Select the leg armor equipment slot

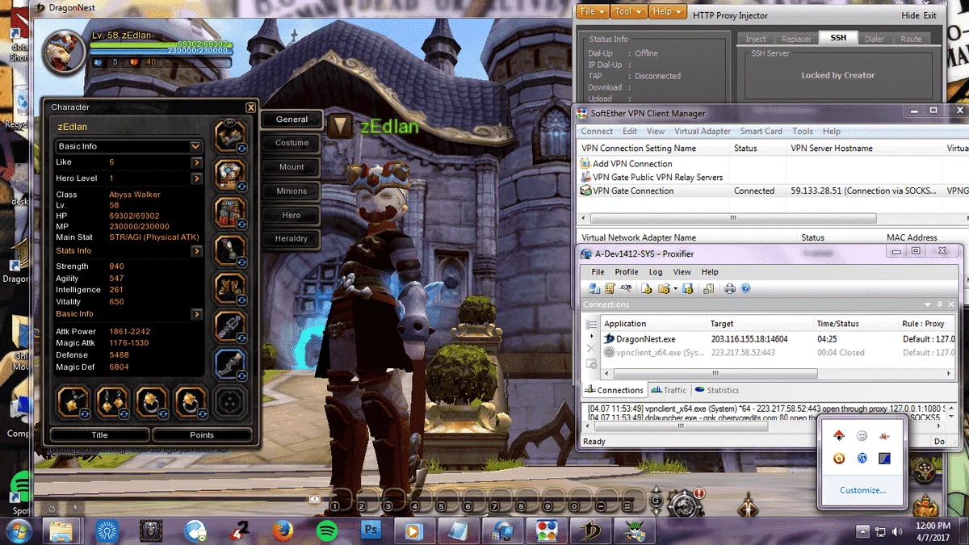pos(229,212)
